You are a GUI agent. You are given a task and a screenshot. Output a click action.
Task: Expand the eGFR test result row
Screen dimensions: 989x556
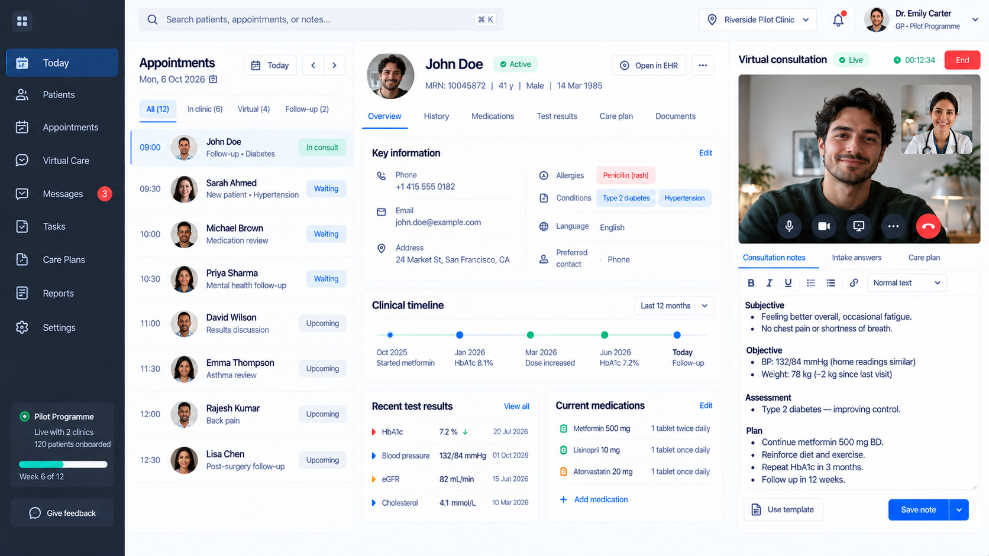373,479
